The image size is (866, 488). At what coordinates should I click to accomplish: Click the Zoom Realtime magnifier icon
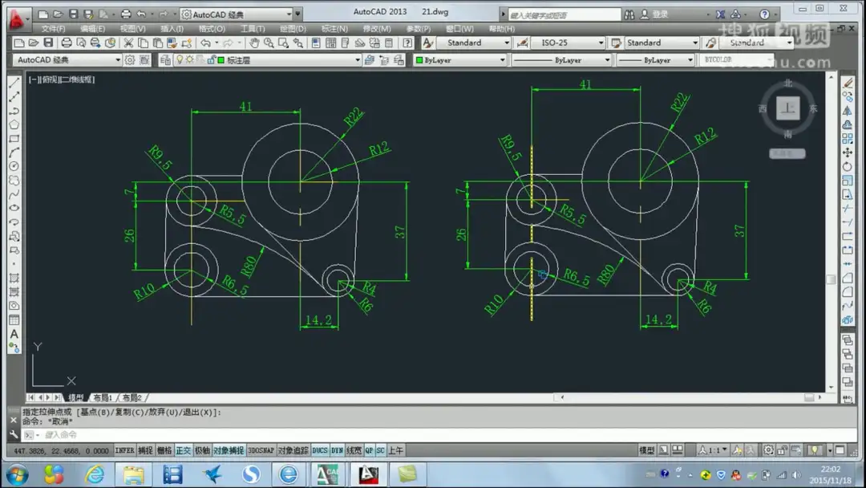(269, 43)
